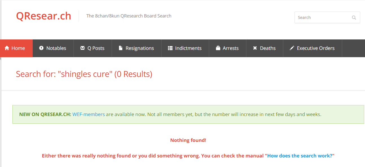
Task: Click the list icon beside Indictments
Action: tap(170, 48)
